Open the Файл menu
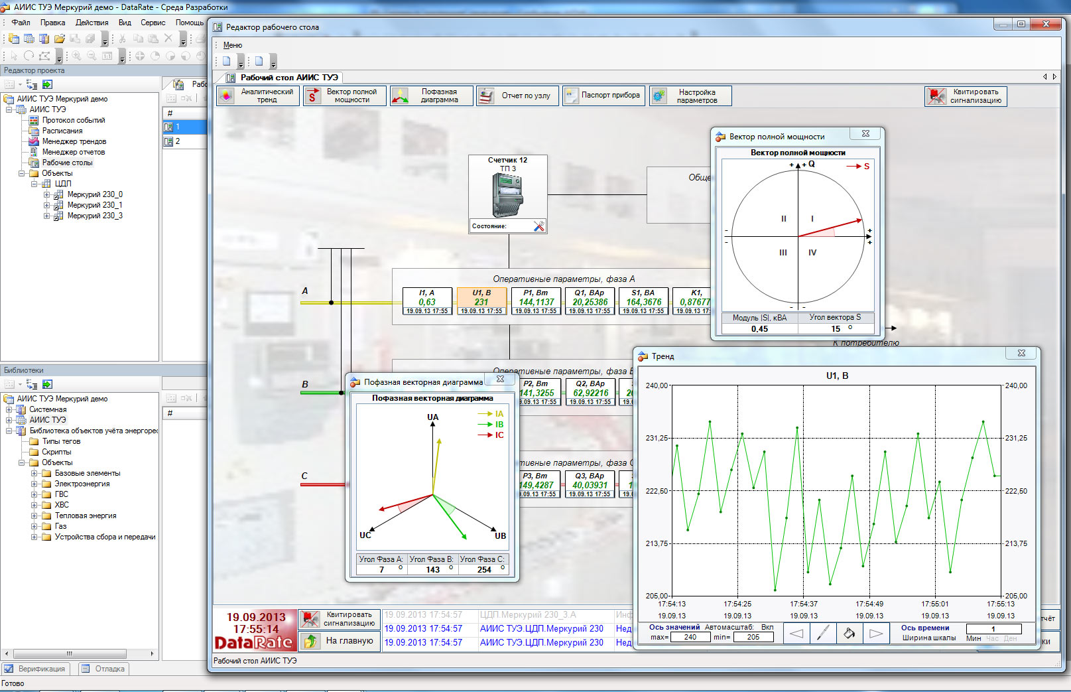Image resolution: width=1071 pixels, height=692 pixels. pos(21,23)
